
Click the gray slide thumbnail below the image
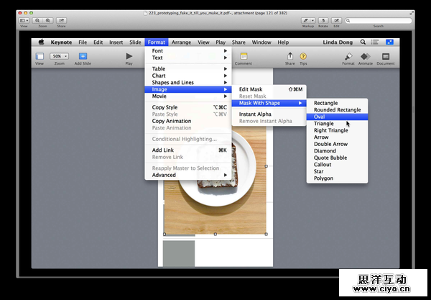[179, 254]
